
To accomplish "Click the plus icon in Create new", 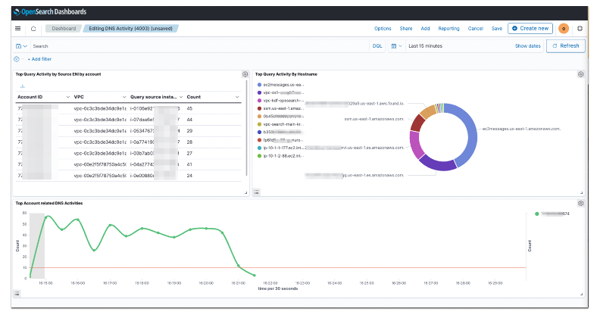I will (x=514, y=29).
